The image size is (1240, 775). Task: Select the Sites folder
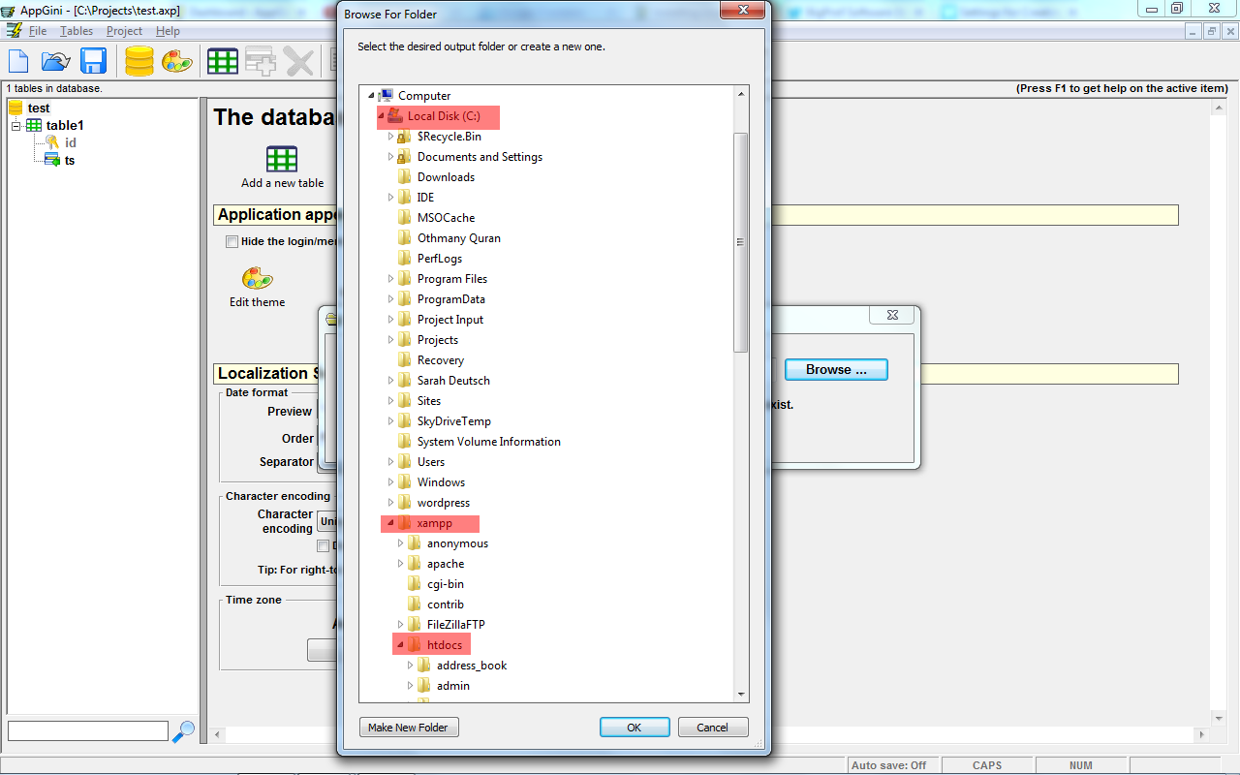[429, 401]
